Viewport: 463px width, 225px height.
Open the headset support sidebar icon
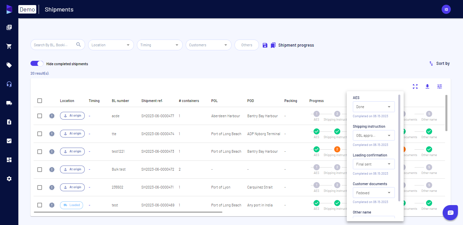point(9,84)
